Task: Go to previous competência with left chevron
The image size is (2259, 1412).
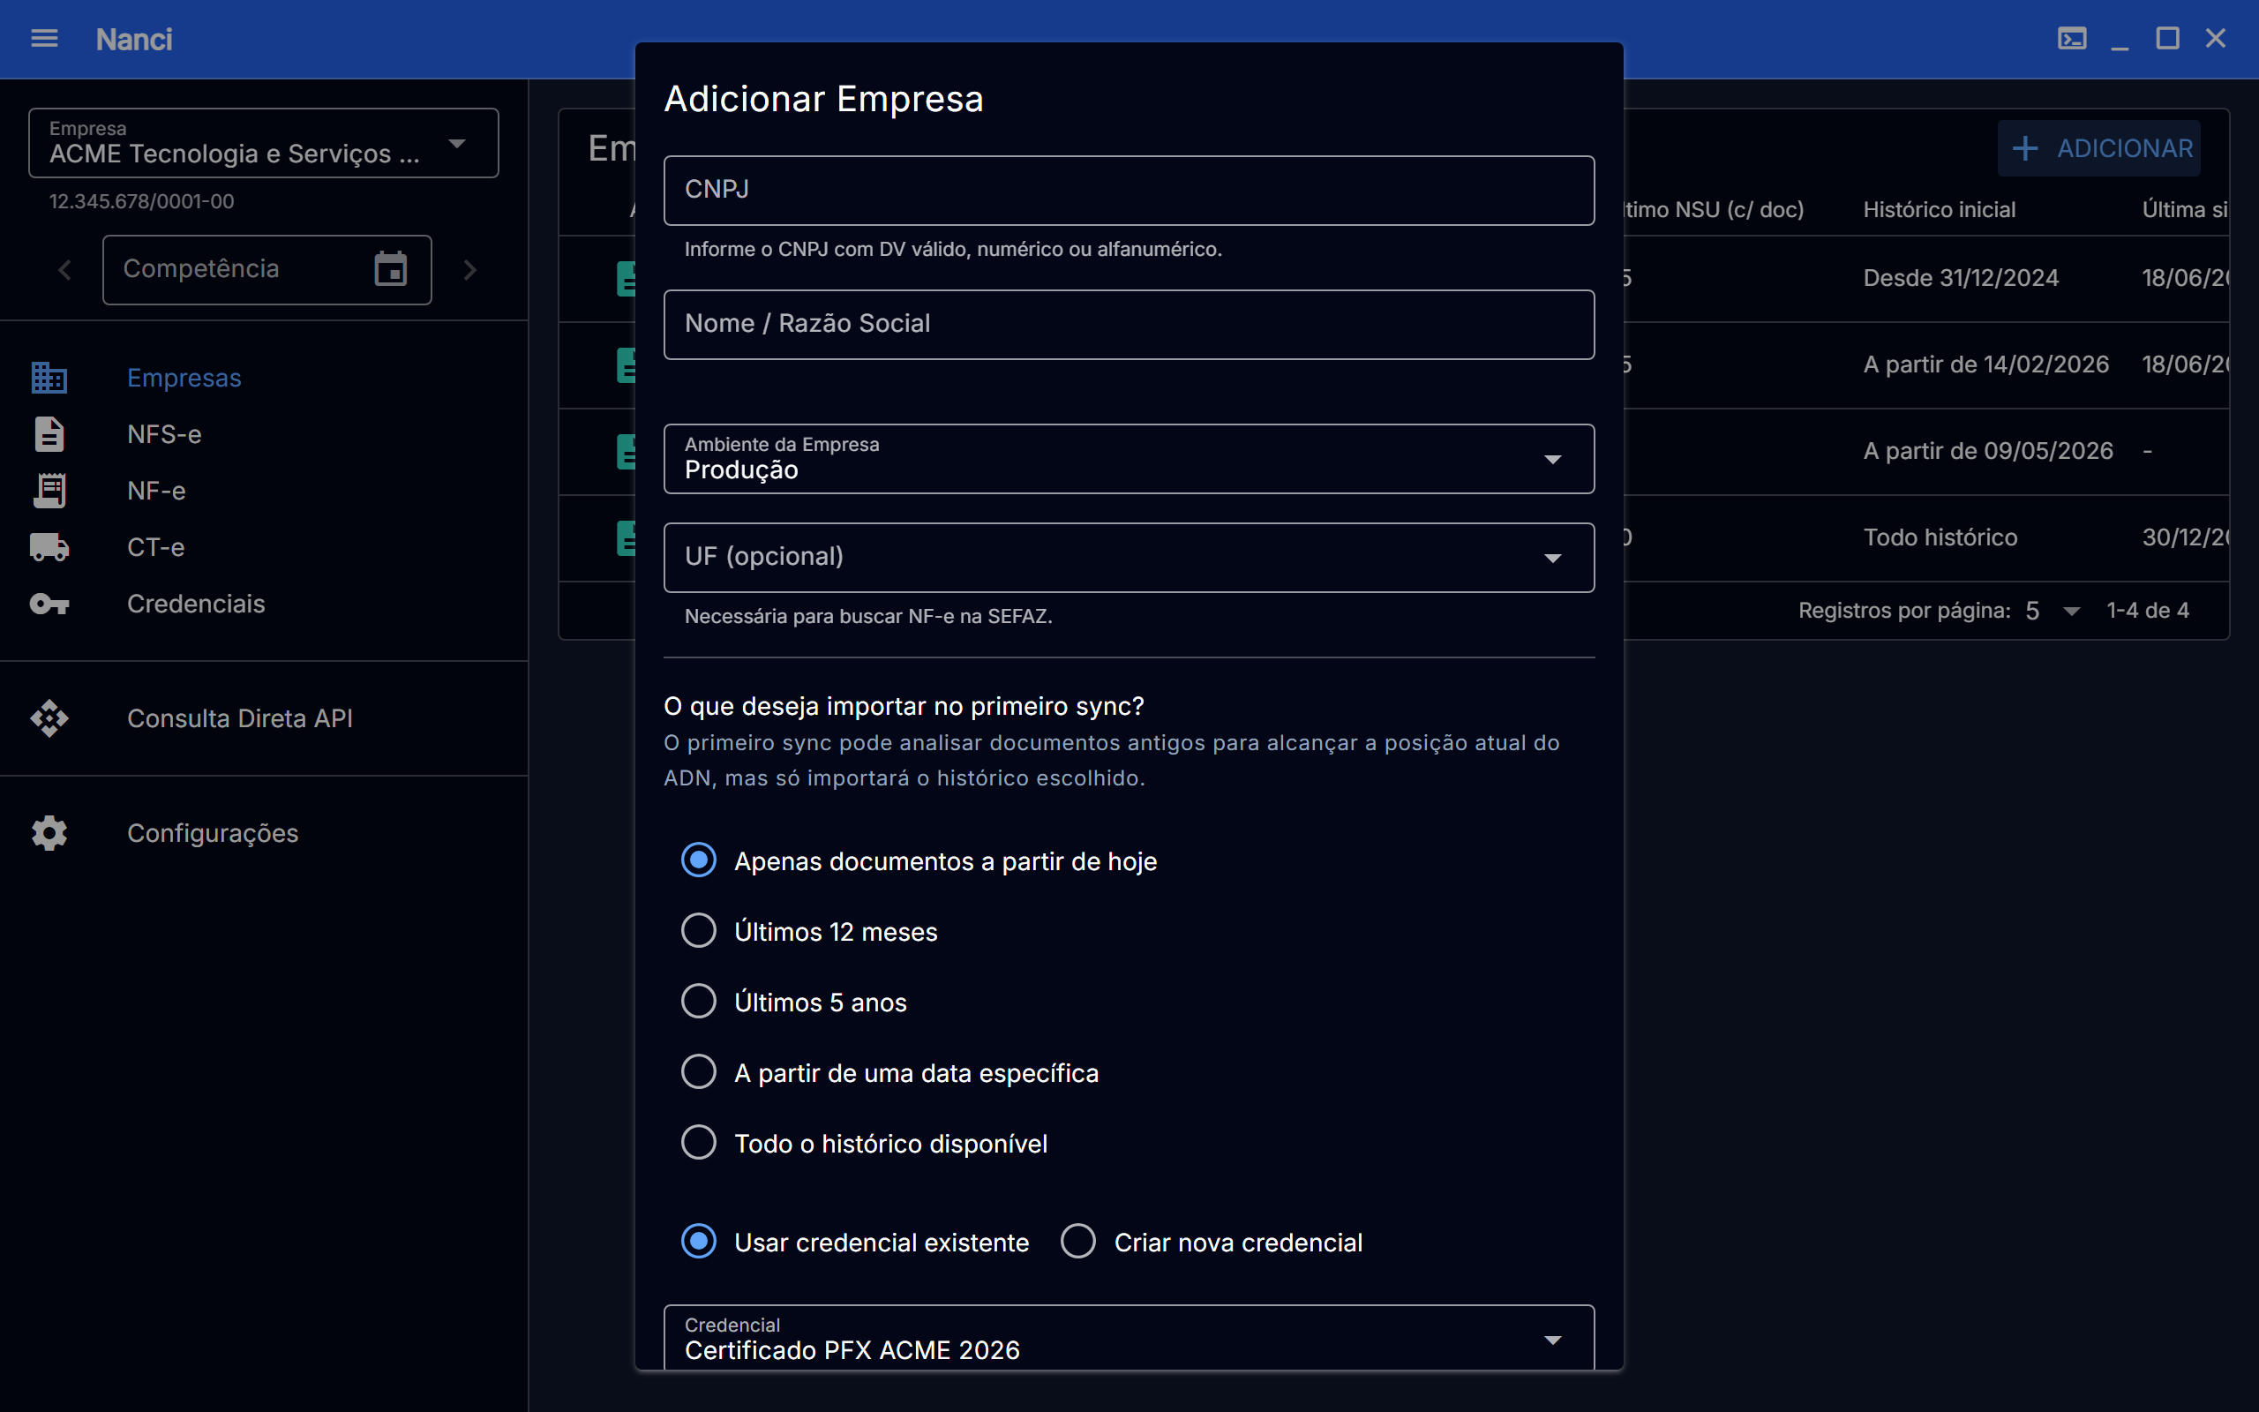Action: [x=64, y=270]
